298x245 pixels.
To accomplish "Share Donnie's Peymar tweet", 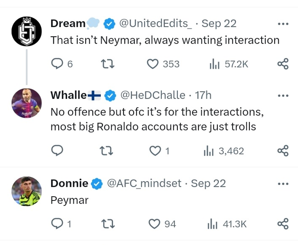I will (283, 223).
